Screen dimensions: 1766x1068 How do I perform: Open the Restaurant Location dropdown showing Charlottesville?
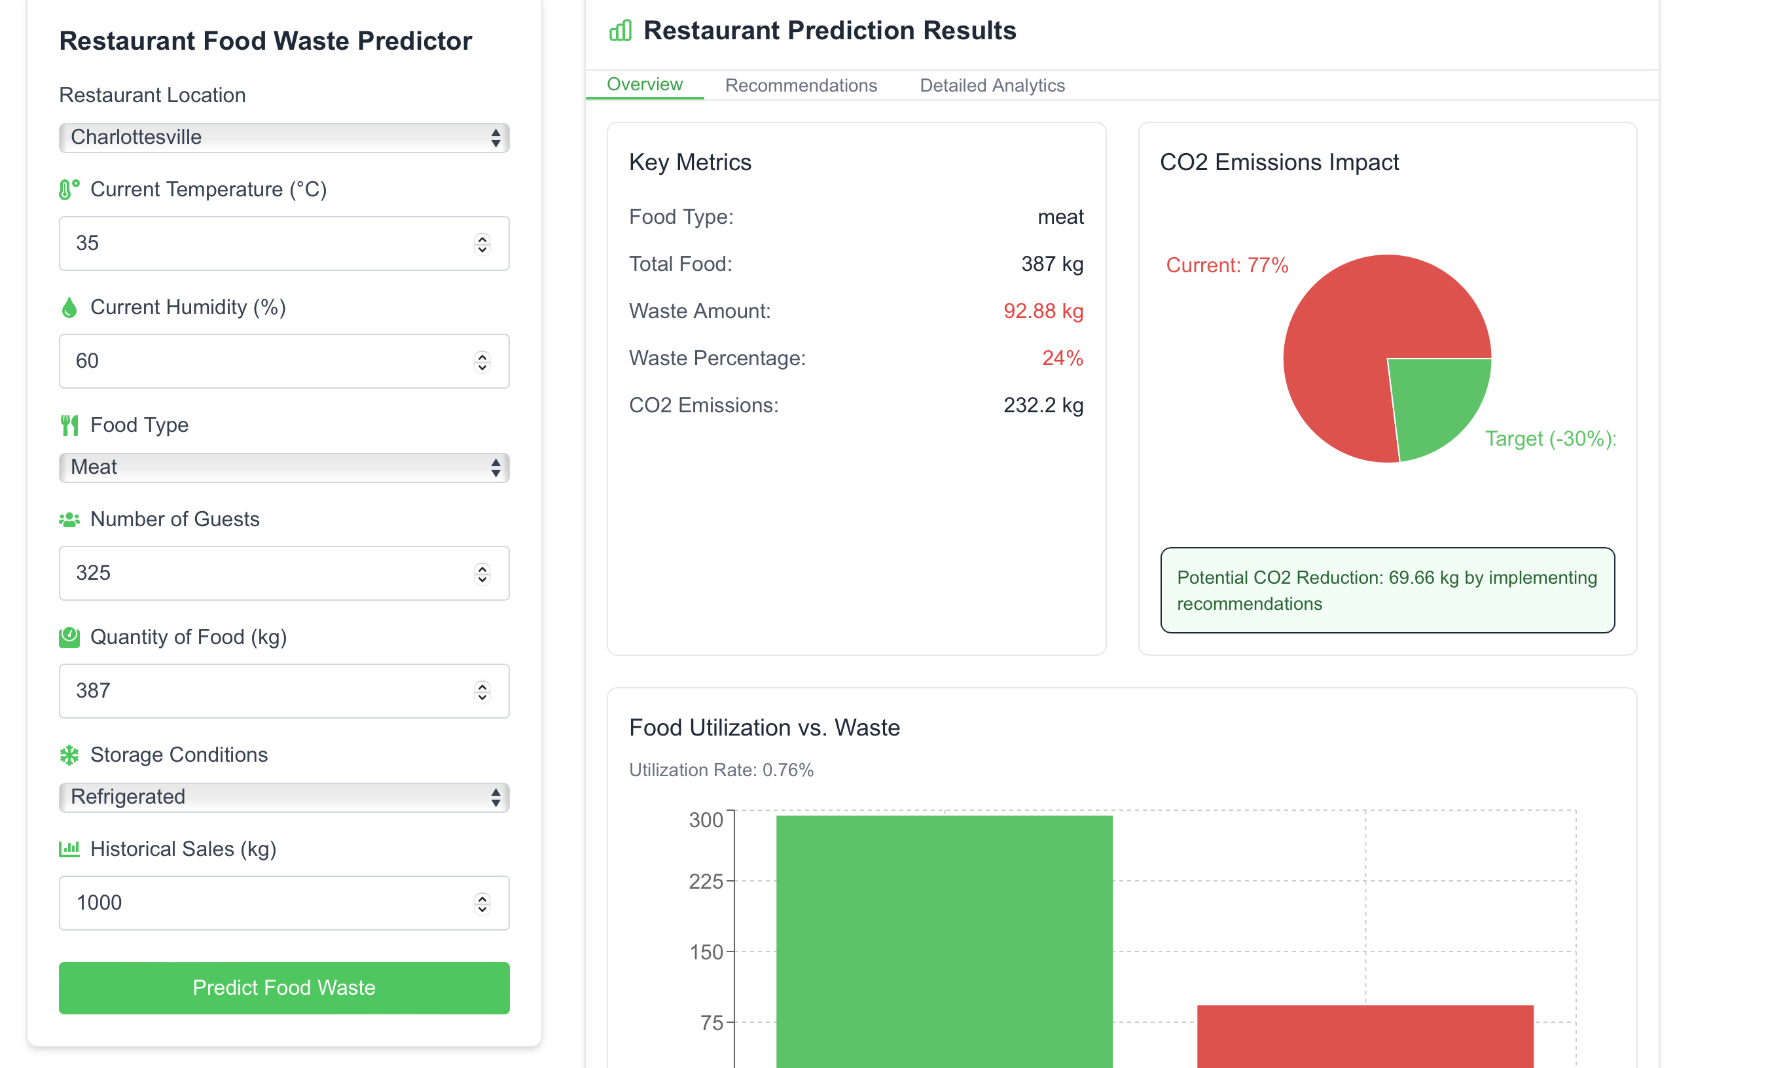(284, 137)
